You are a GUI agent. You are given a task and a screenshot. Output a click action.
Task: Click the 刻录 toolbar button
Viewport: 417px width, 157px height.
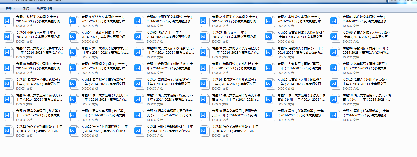(26, 8)
